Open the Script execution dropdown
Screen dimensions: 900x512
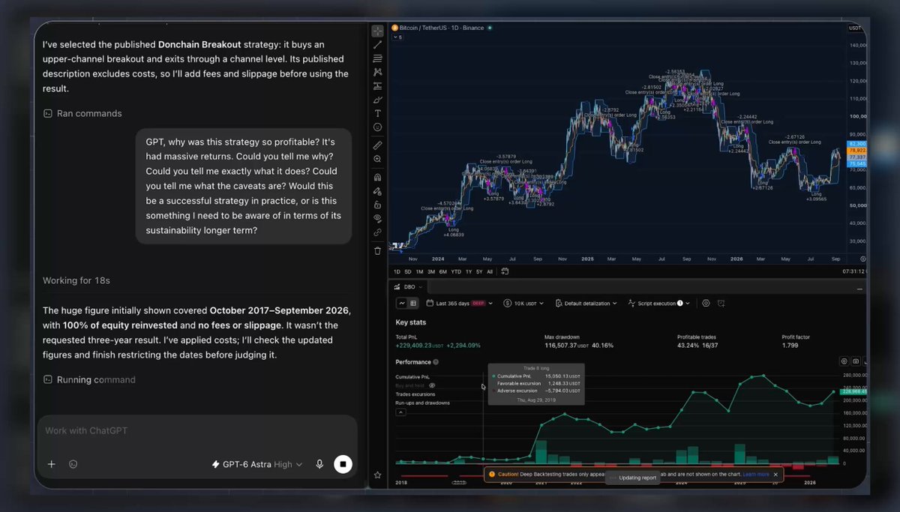click(x=660, y=304)
